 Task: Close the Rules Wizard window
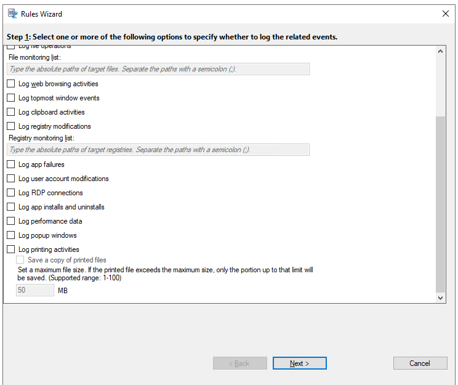pyautogui.click(x=446, y=14)
